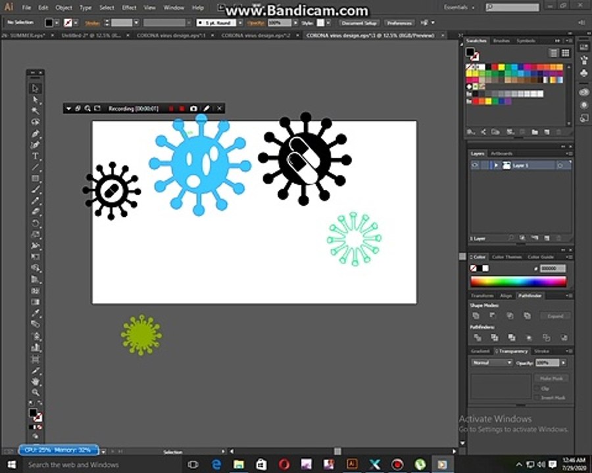The image size is (592, 473).
Task: Click the Preferences button
Action: pos(399,23)
